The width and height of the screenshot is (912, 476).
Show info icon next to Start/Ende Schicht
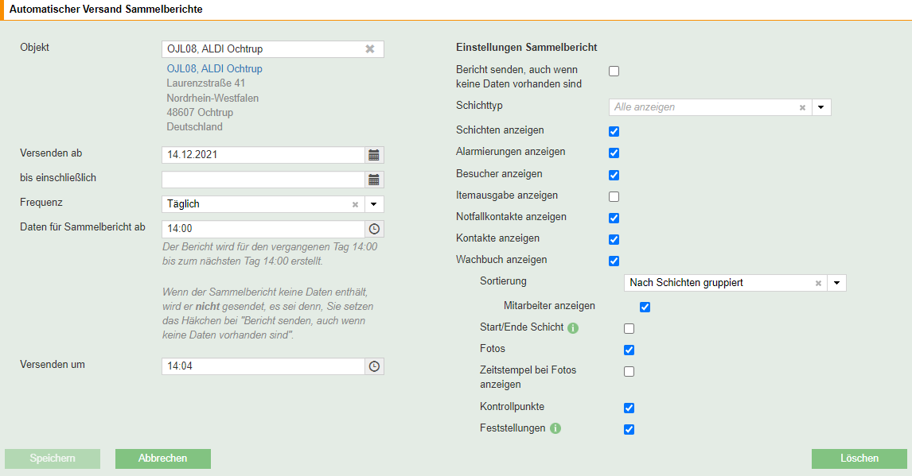pyautogui.click(x=573, y=327)
